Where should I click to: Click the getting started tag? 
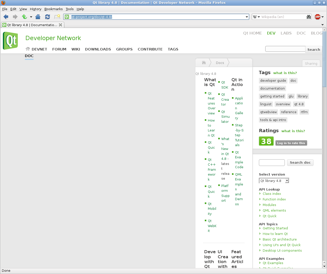(272, 96)
